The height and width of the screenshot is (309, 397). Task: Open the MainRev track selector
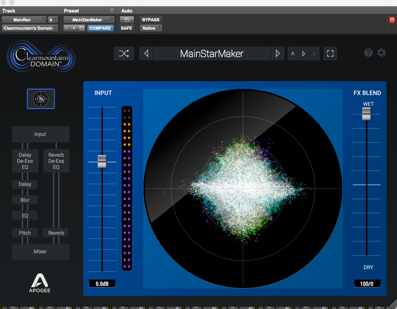(24, 20)
